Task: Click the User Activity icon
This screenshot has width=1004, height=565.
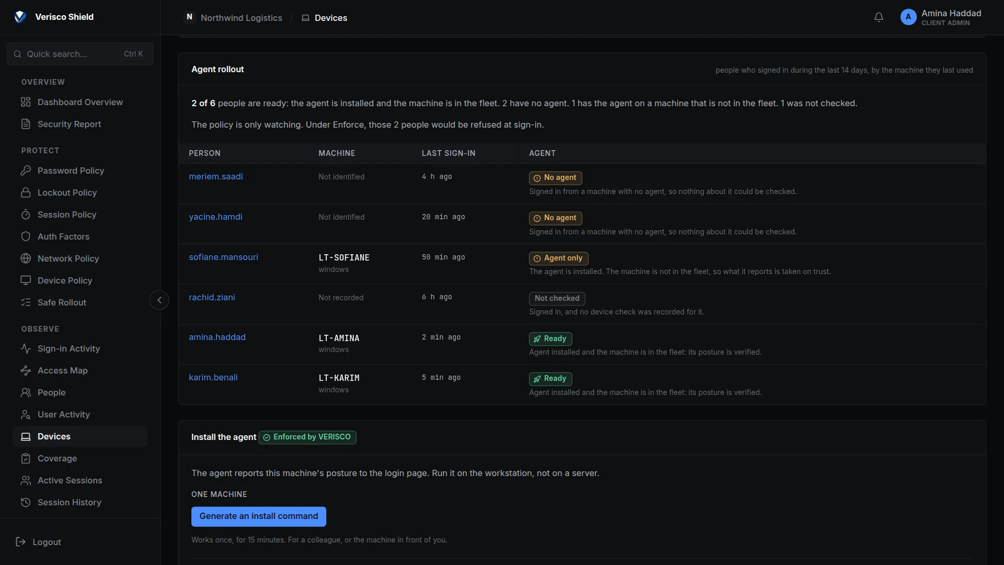Action: (x=26, y=415)
